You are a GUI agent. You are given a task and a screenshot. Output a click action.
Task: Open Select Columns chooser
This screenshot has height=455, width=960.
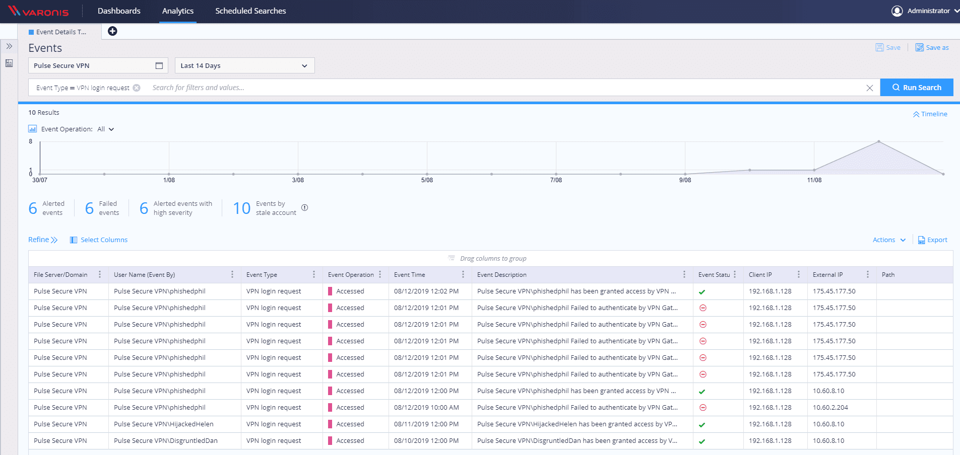pyautogui.click(x=99, y=240)
